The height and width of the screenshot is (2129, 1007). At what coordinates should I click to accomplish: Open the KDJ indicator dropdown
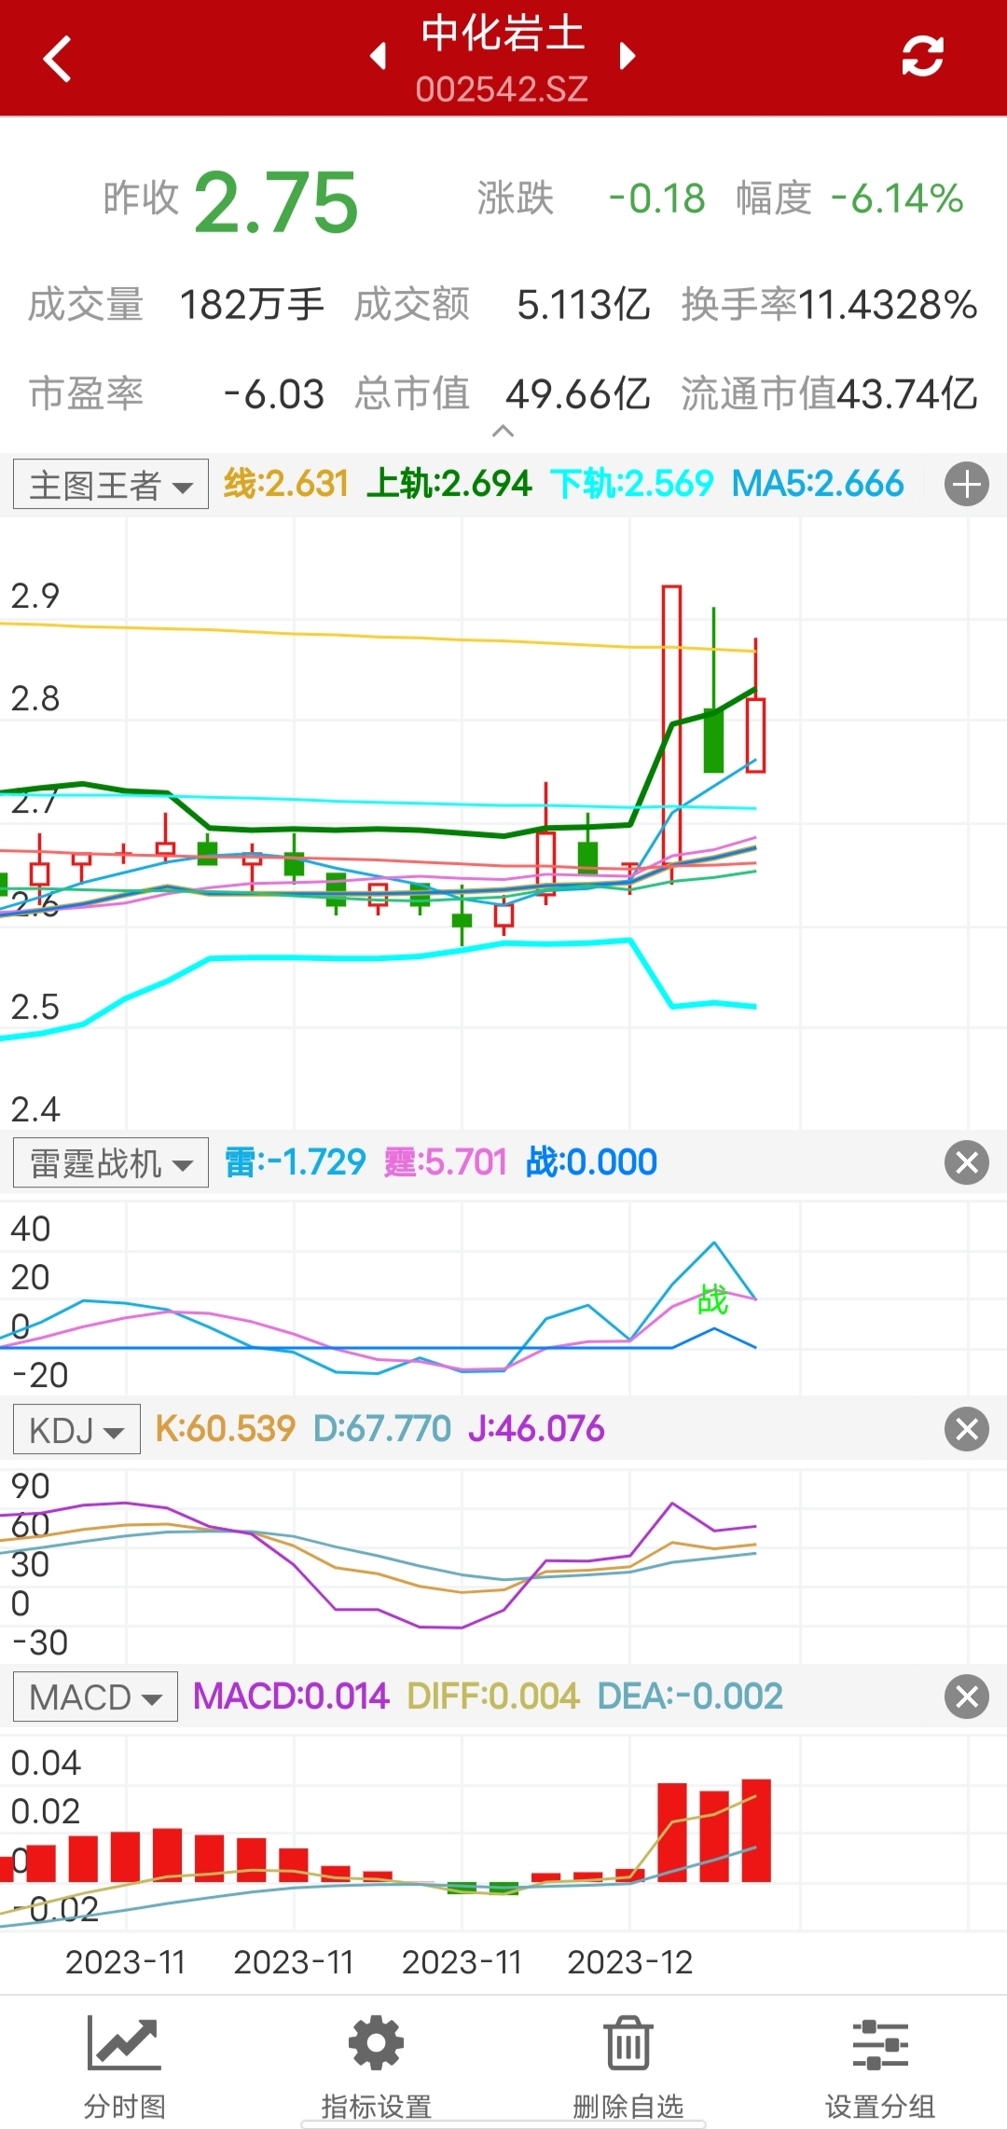pos(76,1430)
